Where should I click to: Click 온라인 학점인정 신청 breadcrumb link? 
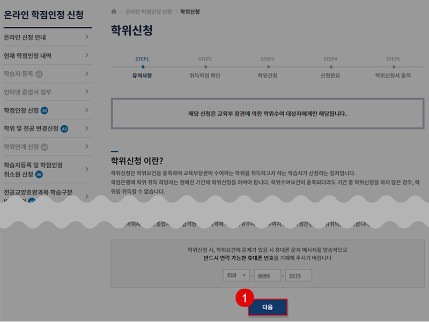coord(149,11)
